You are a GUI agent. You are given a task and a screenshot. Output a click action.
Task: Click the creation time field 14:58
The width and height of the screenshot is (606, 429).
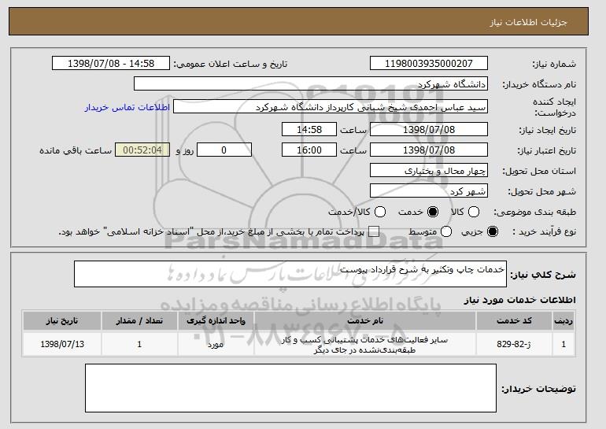309,129
